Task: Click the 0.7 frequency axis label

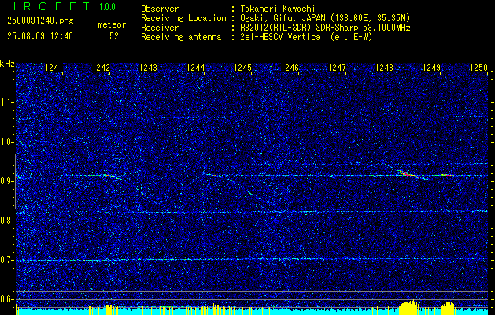Action: (x=7, y=260)
